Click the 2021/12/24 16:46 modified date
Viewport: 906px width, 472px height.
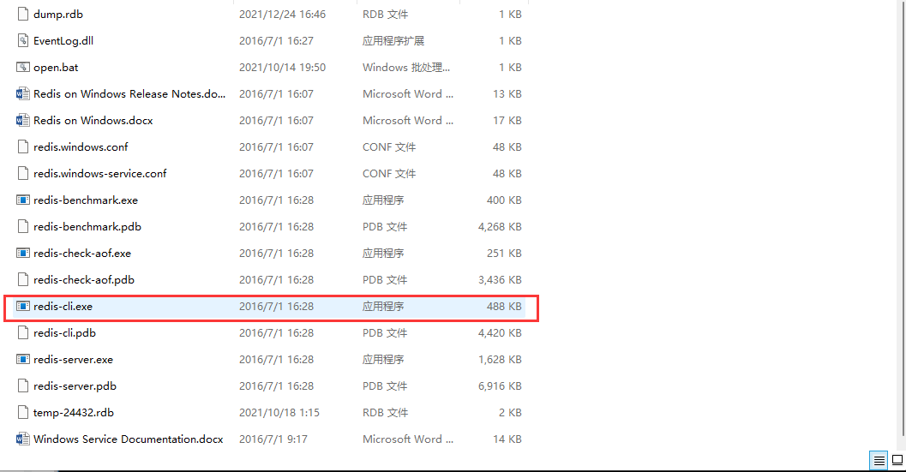click(283, 15)
